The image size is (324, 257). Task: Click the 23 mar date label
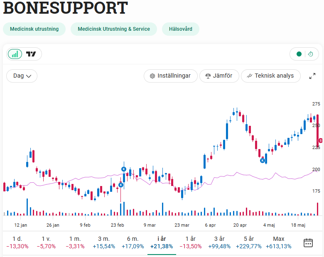tap(182, 225)
